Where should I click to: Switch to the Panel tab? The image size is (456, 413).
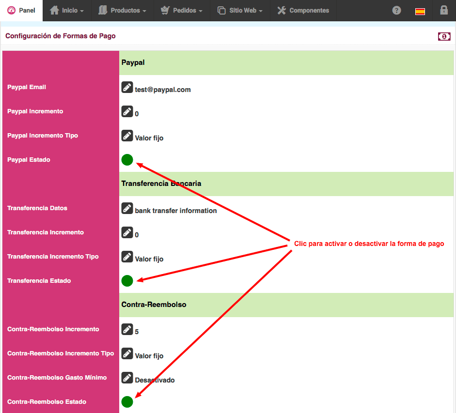[x=21, y=10]
